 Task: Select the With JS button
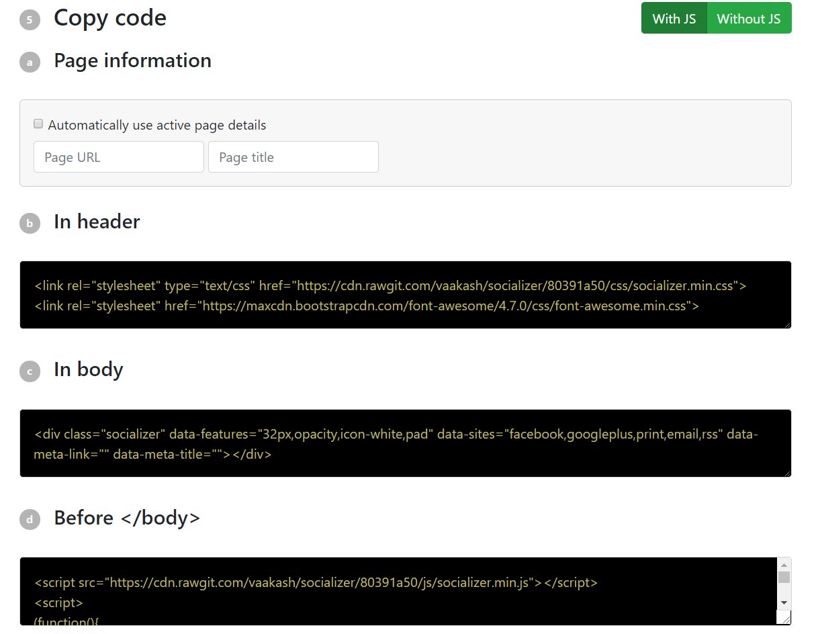pos(674,18)
